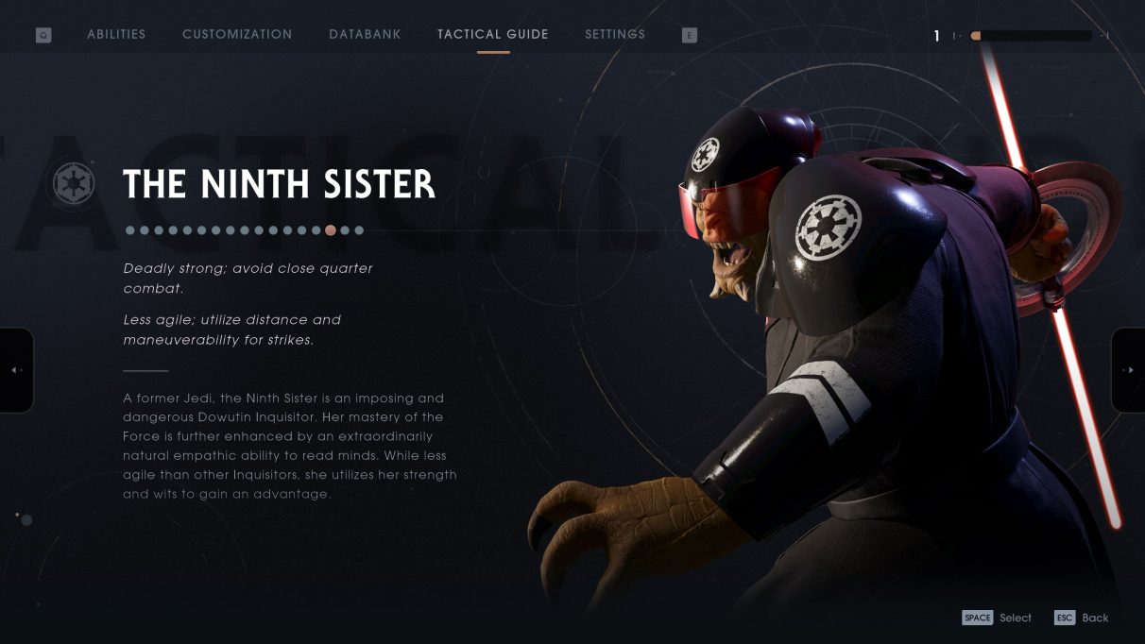Image resolution: width=1145 pixels, height=644 pixels.
Task: Open the Databank tab
Action: pos(365,34)
